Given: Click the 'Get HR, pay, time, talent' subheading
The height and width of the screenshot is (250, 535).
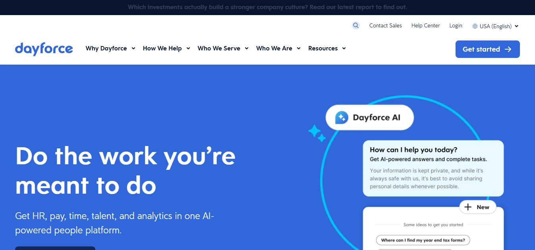Looking at the screenshot, I should click(115, 223).
